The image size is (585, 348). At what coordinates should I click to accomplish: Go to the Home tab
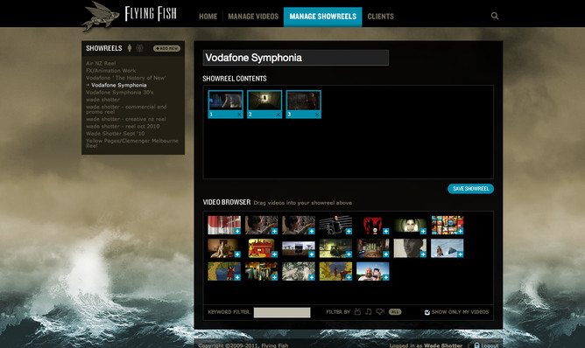[x=208, y=17]
